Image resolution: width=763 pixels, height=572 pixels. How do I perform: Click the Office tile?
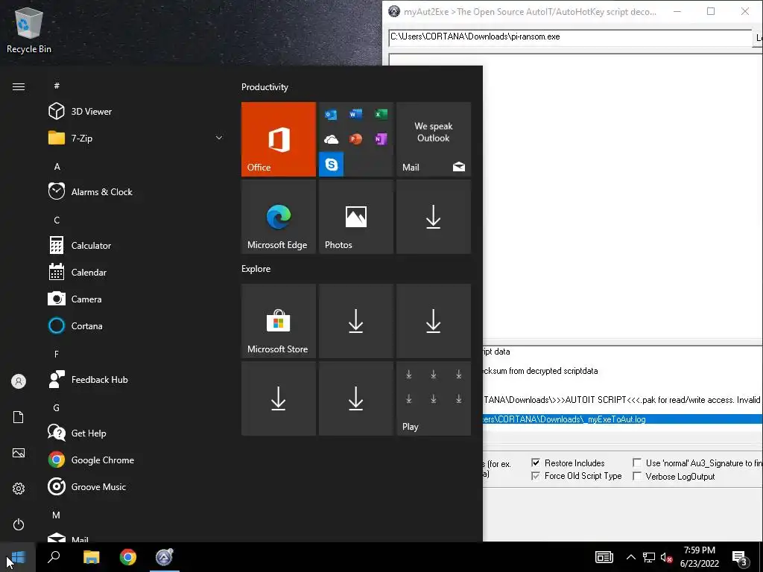(x=279, y=139)
